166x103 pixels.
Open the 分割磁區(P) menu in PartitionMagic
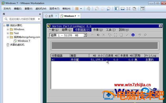tap(82, 30)
